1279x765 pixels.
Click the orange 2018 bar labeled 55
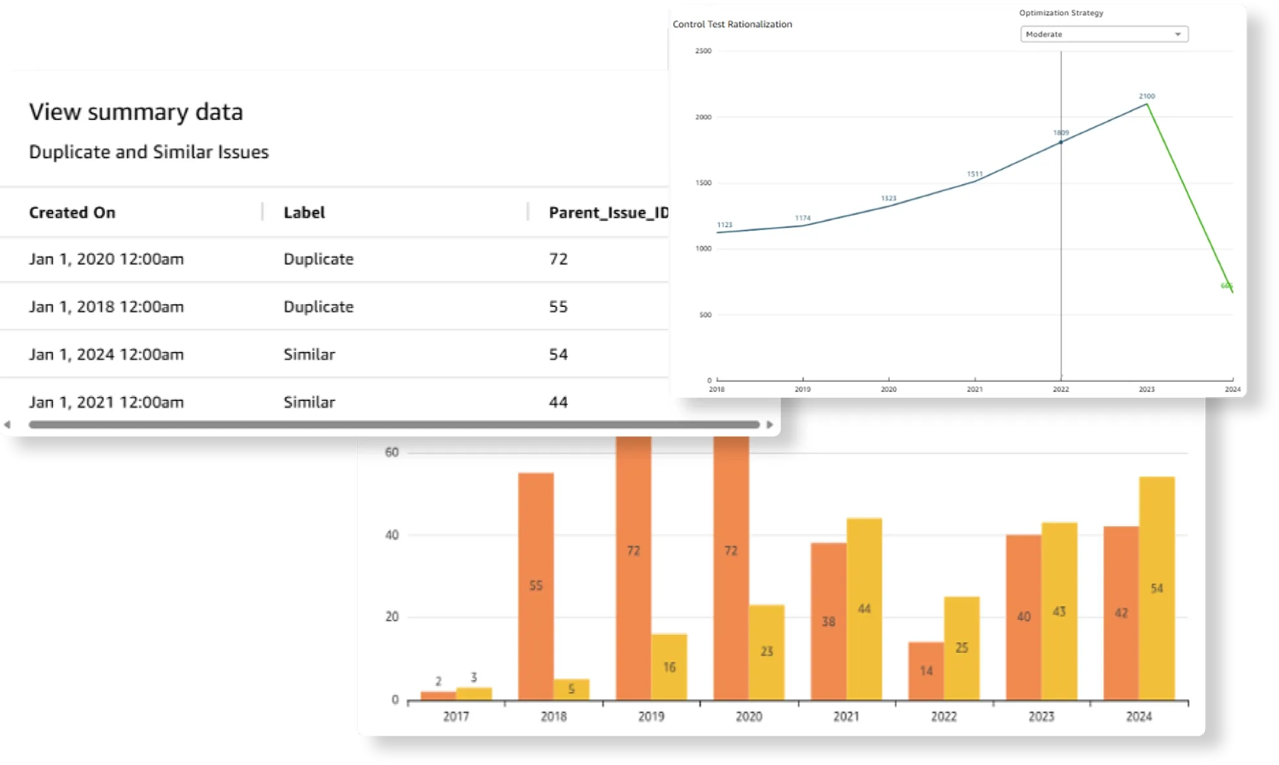536,586
